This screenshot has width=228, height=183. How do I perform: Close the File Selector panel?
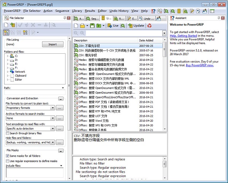(x=68, y=18)
